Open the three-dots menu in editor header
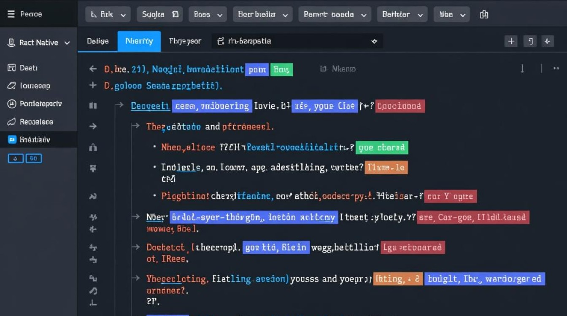This screenshot has width=567, height=316. click(x=556, y=68)
